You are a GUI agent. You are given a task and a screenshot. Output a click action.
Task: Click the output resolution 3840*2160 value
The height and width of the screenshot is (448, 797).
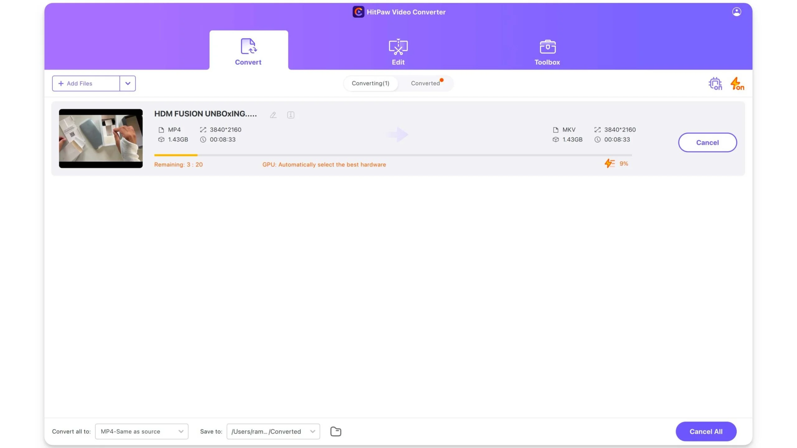(x=620, y=130)
